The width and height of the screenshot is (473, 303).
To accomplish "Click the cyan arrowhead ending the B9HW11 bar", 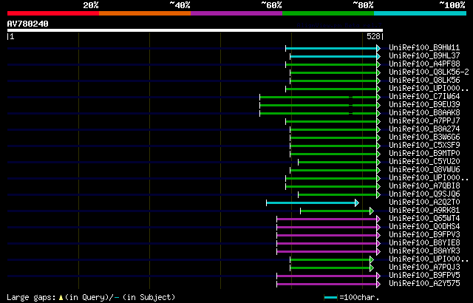I will tap(378, 48).
